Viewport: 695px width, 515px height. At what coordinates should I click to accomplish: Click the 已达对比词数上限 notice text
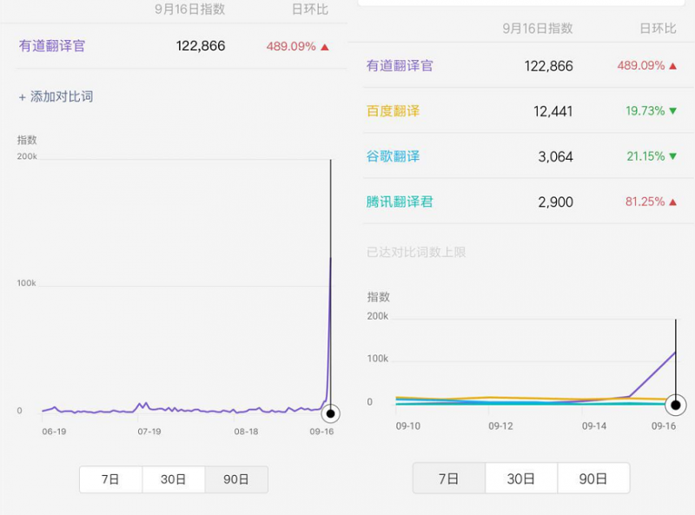tap(416, 252)
